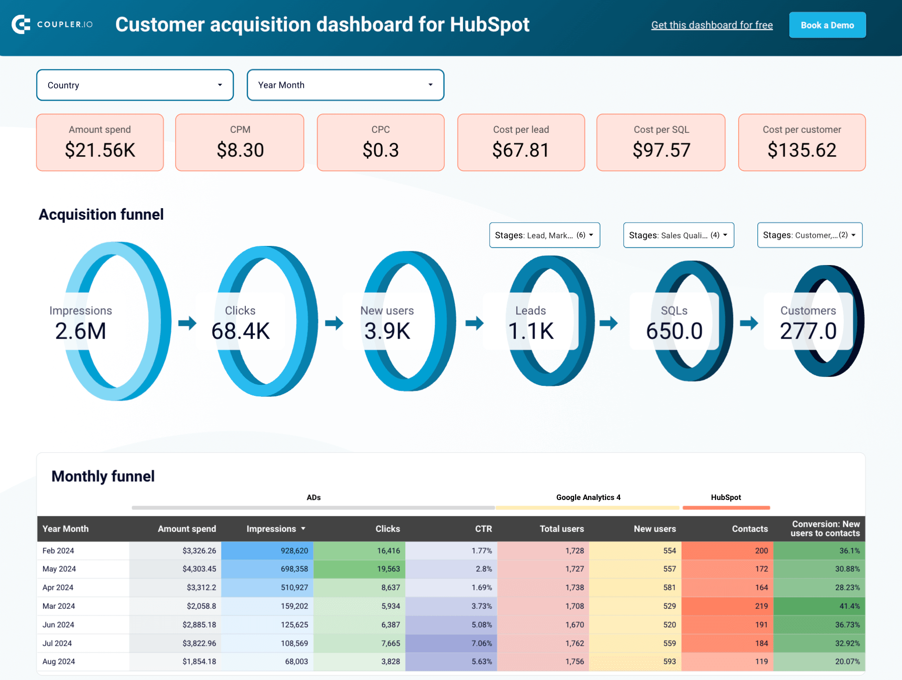Click the Leads funnel ring

pos(550,321)
